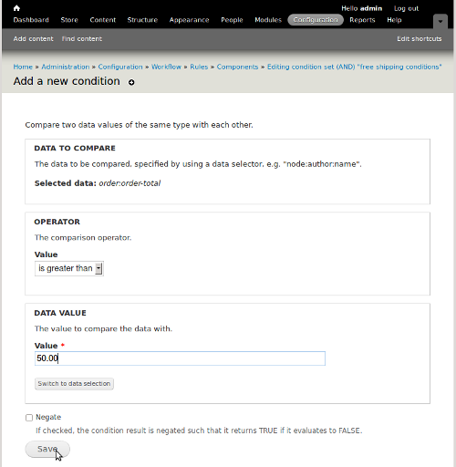Open the Components breadcrumb link
Image resolution: width=456 pixels, height=467 pixels.
click(237, 67)
